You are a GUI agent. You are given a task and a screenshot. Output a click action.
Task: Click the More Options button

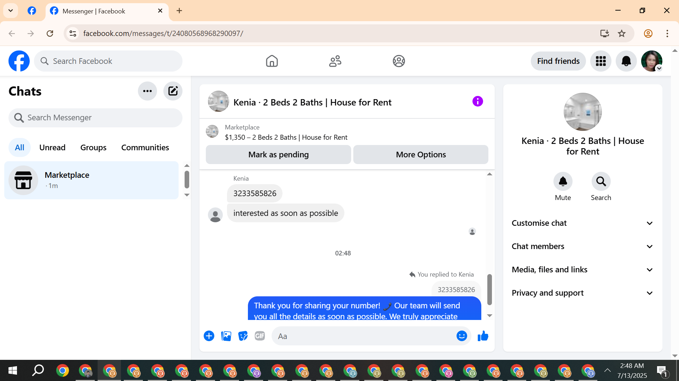(420, 155)
